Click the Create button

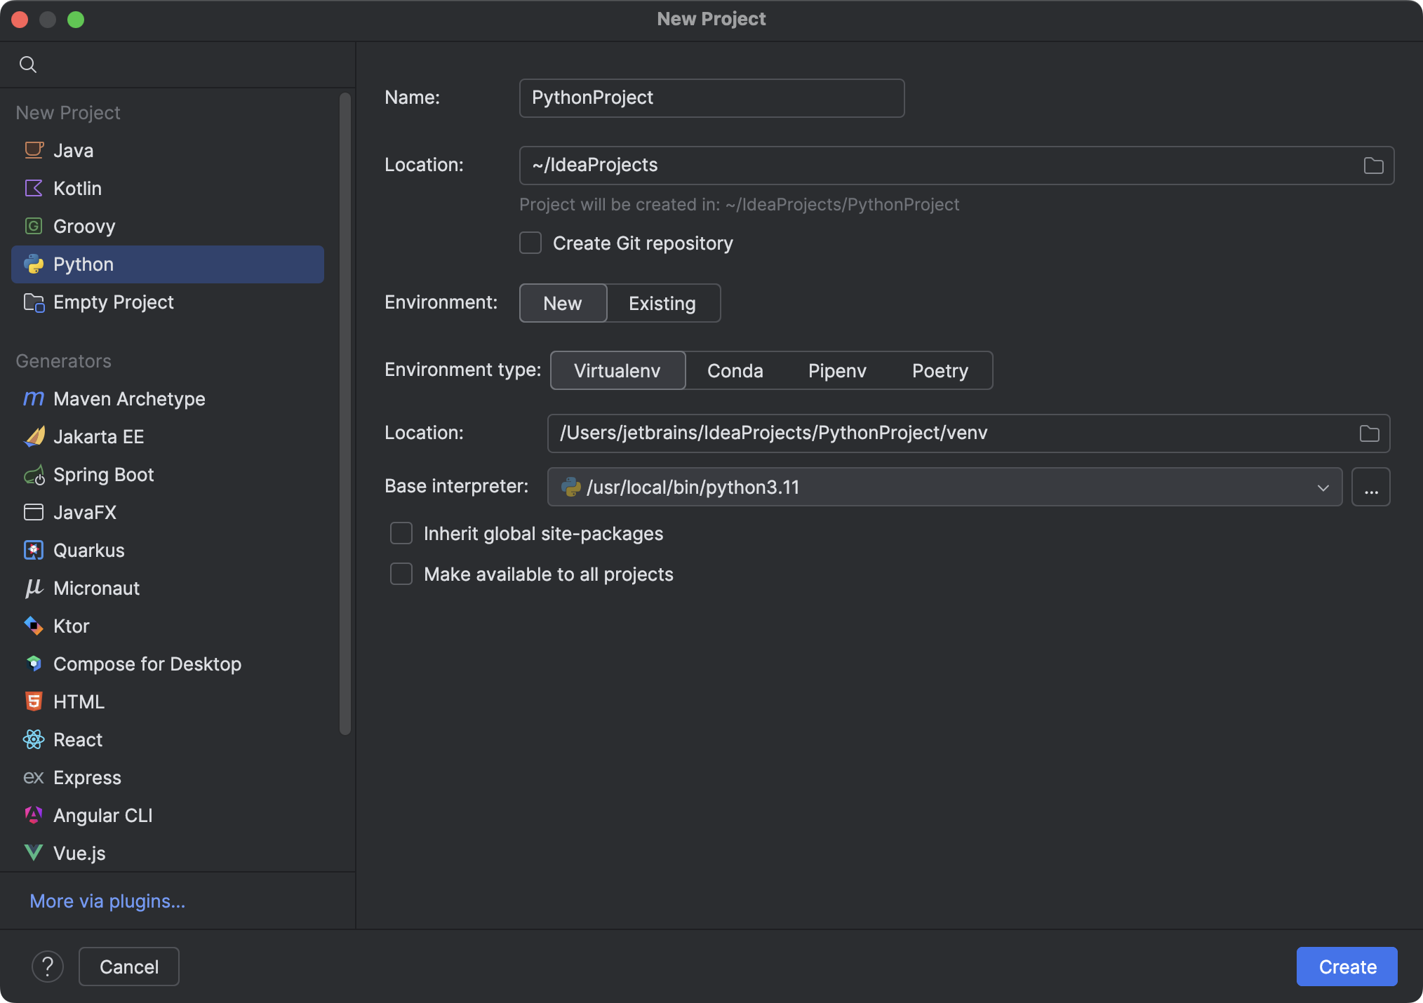1345,966
